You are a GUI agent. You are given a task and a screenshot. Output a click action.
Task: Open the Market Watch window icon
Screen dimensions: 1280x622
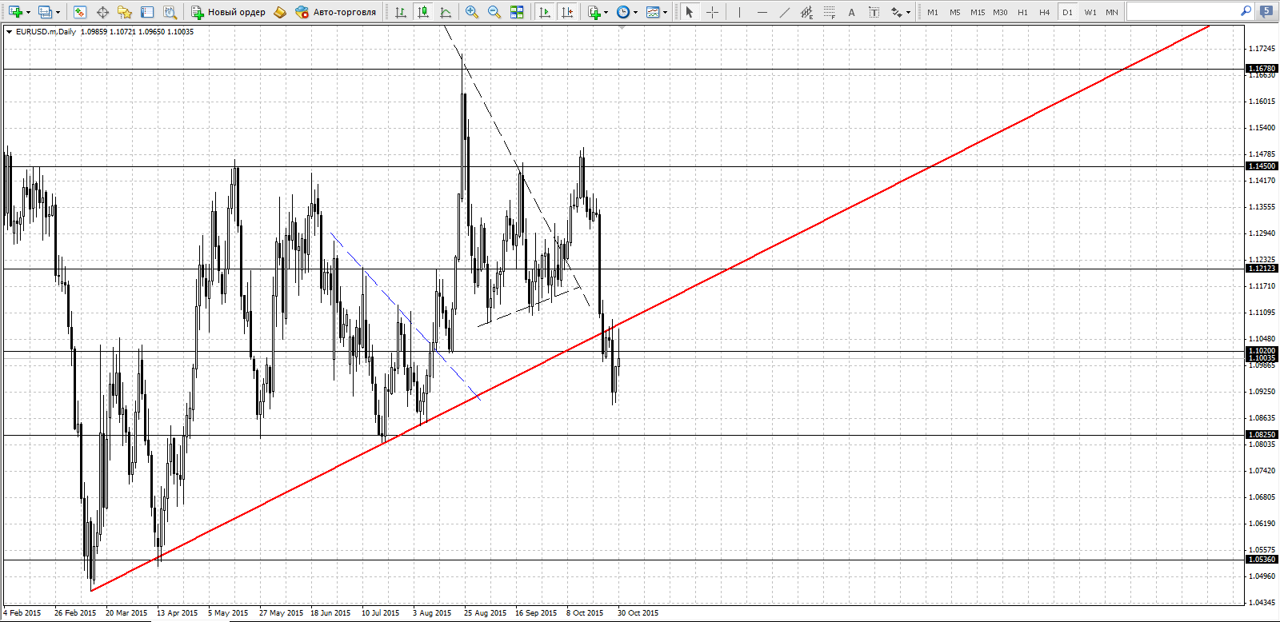79,12
